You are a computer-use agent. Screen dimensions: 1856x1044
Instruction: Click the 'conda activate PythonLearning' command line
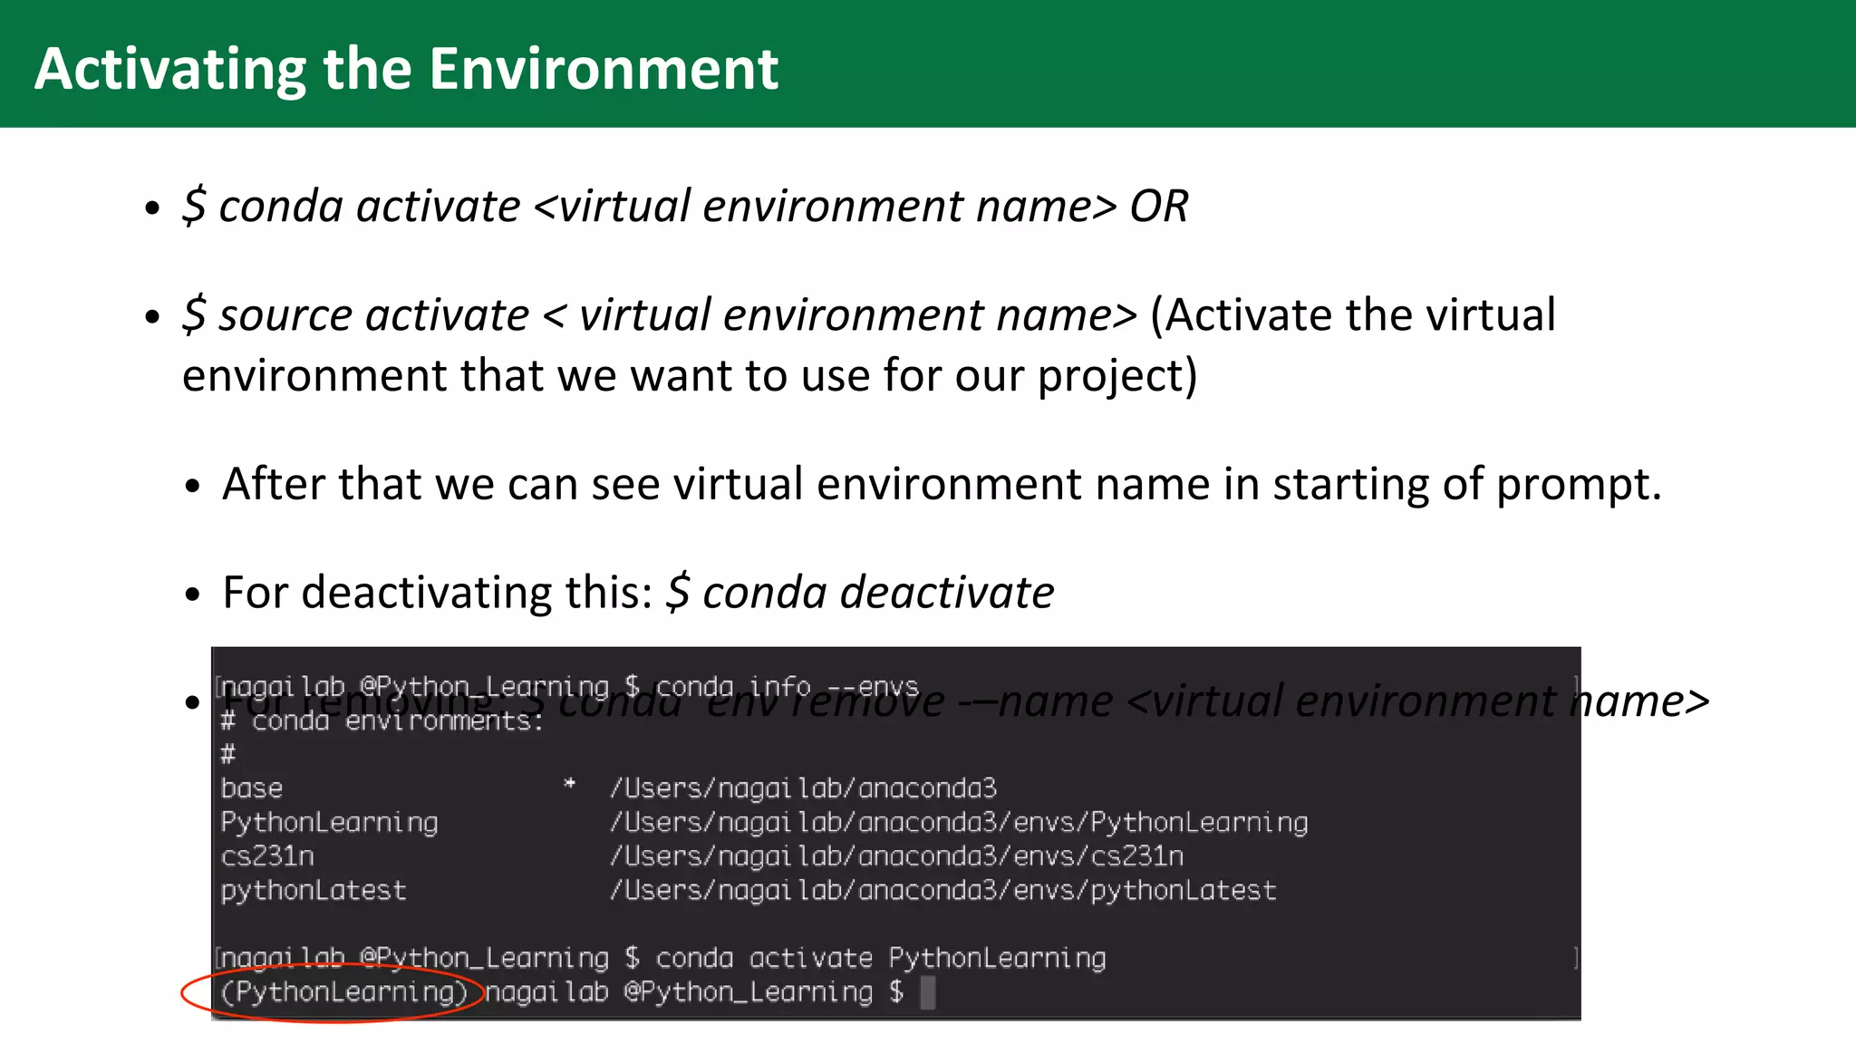pyautogui.click(x=881, y=959)
